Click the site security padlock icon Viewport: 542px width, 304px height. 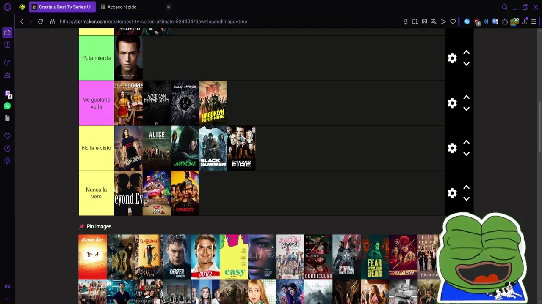(53, 22)
